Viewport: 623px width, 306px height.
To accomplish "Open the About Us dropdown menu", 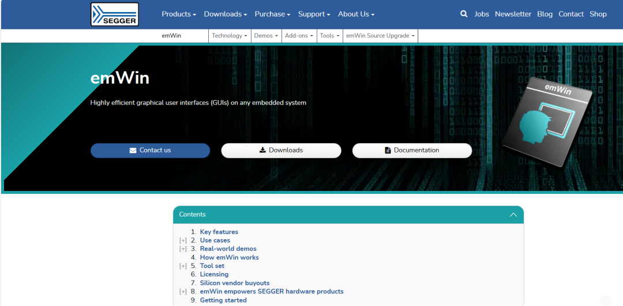I will tap(356, 14).
